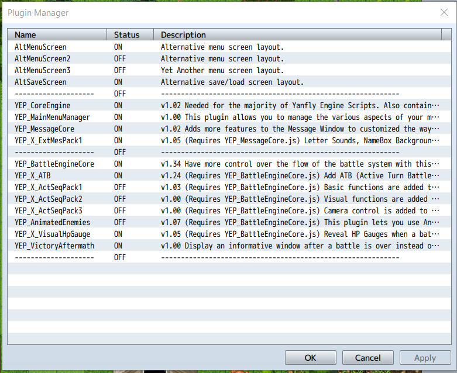The width and height of the screenshot is (457, 373).
Task: Select the YEP_X_VisualHpGauge plugin name
Action: [53, 234]
